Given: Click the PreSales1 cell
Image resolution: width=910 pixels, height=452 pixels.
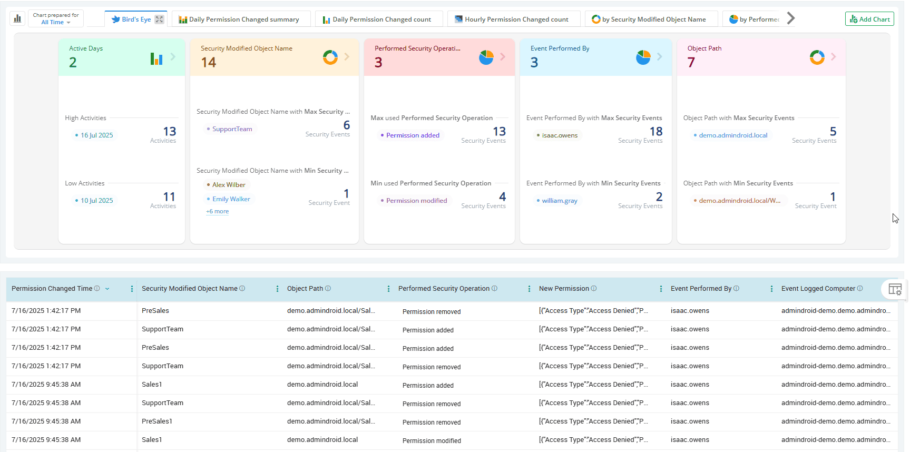Looking at the screenshot, I should point(157,421).
